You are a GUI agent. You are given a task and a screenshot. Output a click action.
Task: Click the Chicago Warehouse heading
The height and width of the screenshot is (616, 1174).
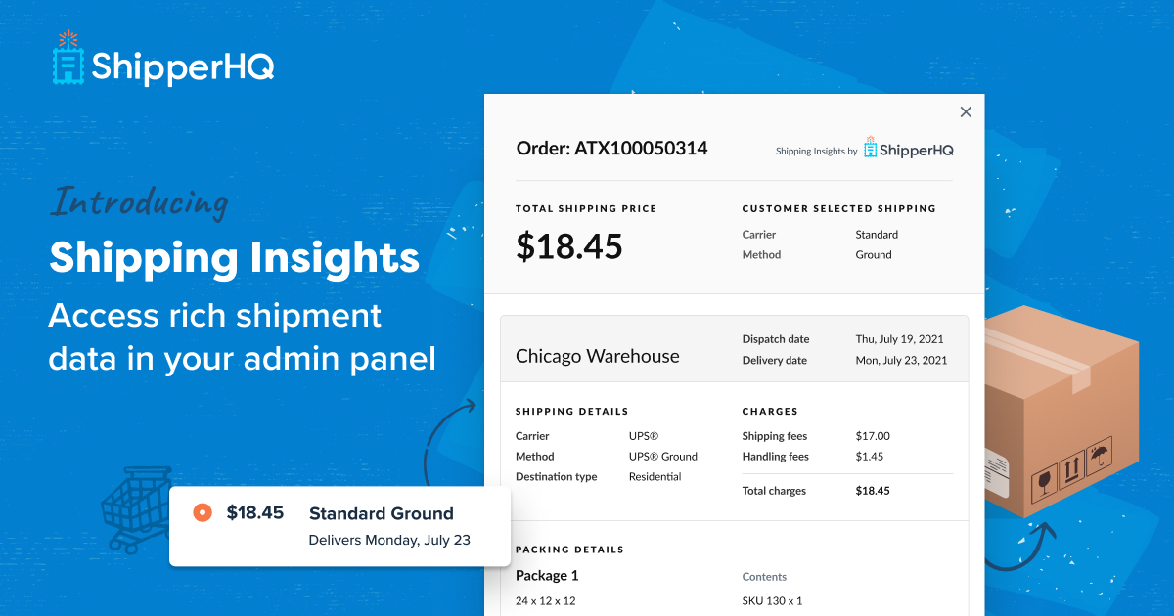(x=597, y=356)
